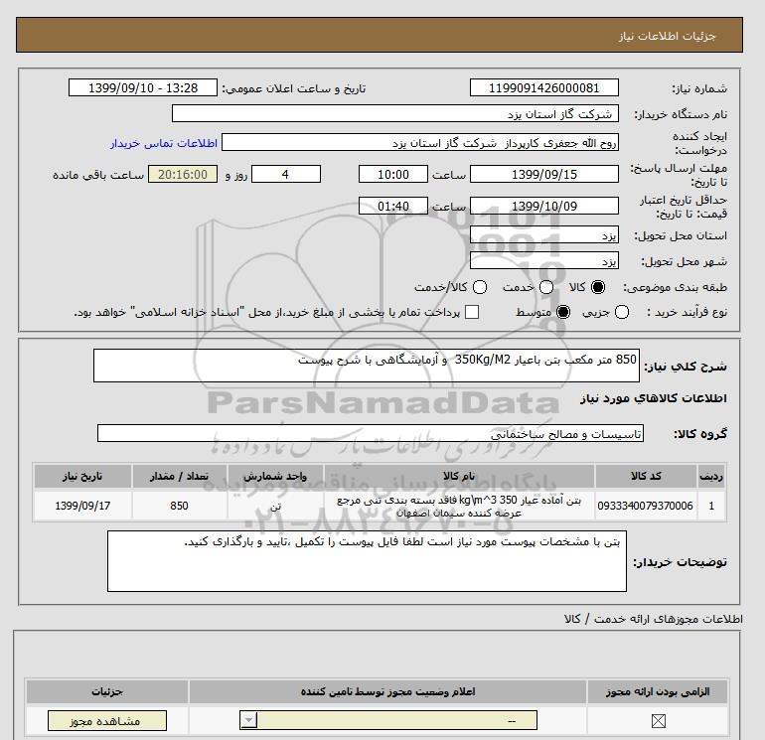Screen dimensions: 765x740
Task: Click the تاریخ نیاز column header
Action: 82,476
